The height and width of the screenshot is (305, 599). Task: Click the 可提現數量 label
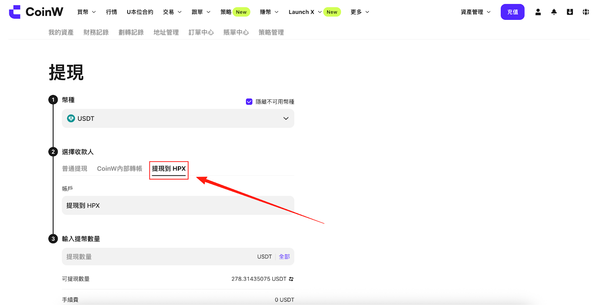76,279
